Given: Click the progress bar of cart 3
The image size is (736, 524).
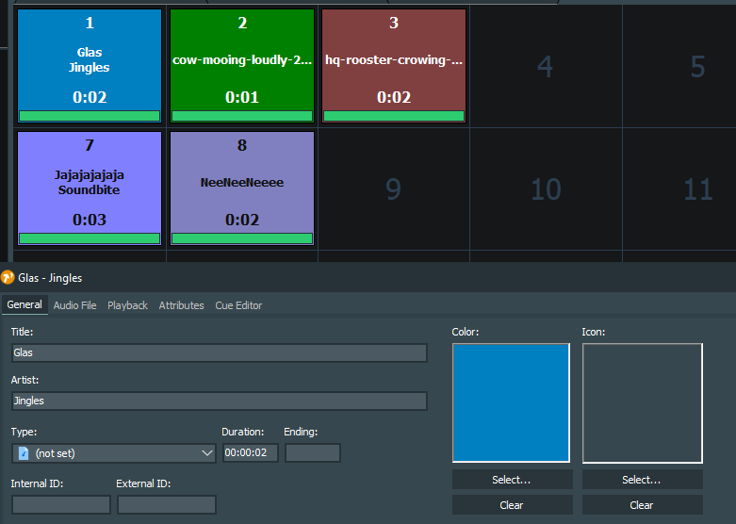Looking at the screenshot, I should 394,116.
